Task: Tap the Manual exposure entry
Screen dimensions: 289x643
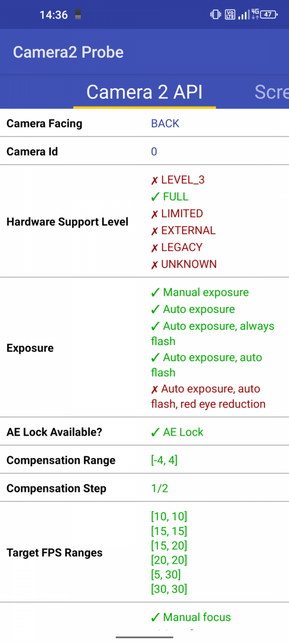Action: (200, 292)
